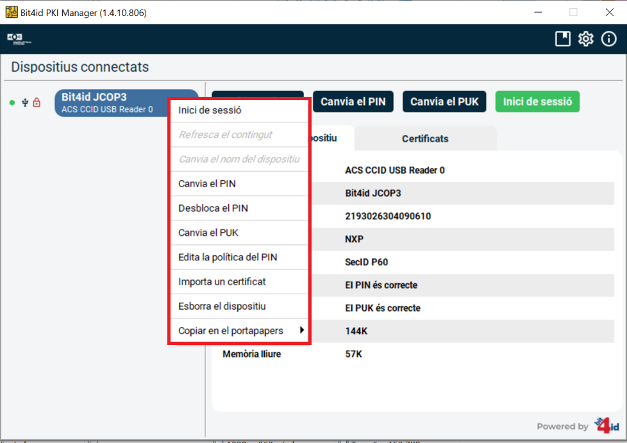Switch to the Certificats tab
The height and width of the screenshot is (443, 627).
point(425,138)
